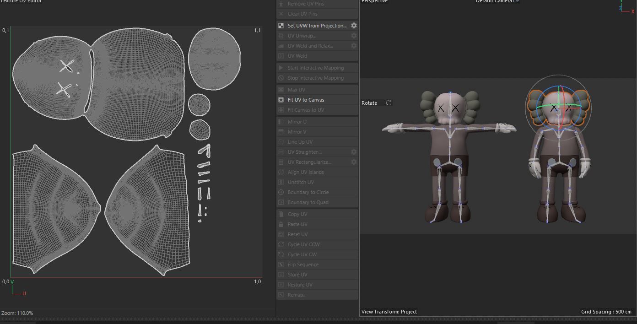Open UV Weld and Relax settings gear
Image resolution: width=637 pixels, height=324 pixels.
(354, 46)
